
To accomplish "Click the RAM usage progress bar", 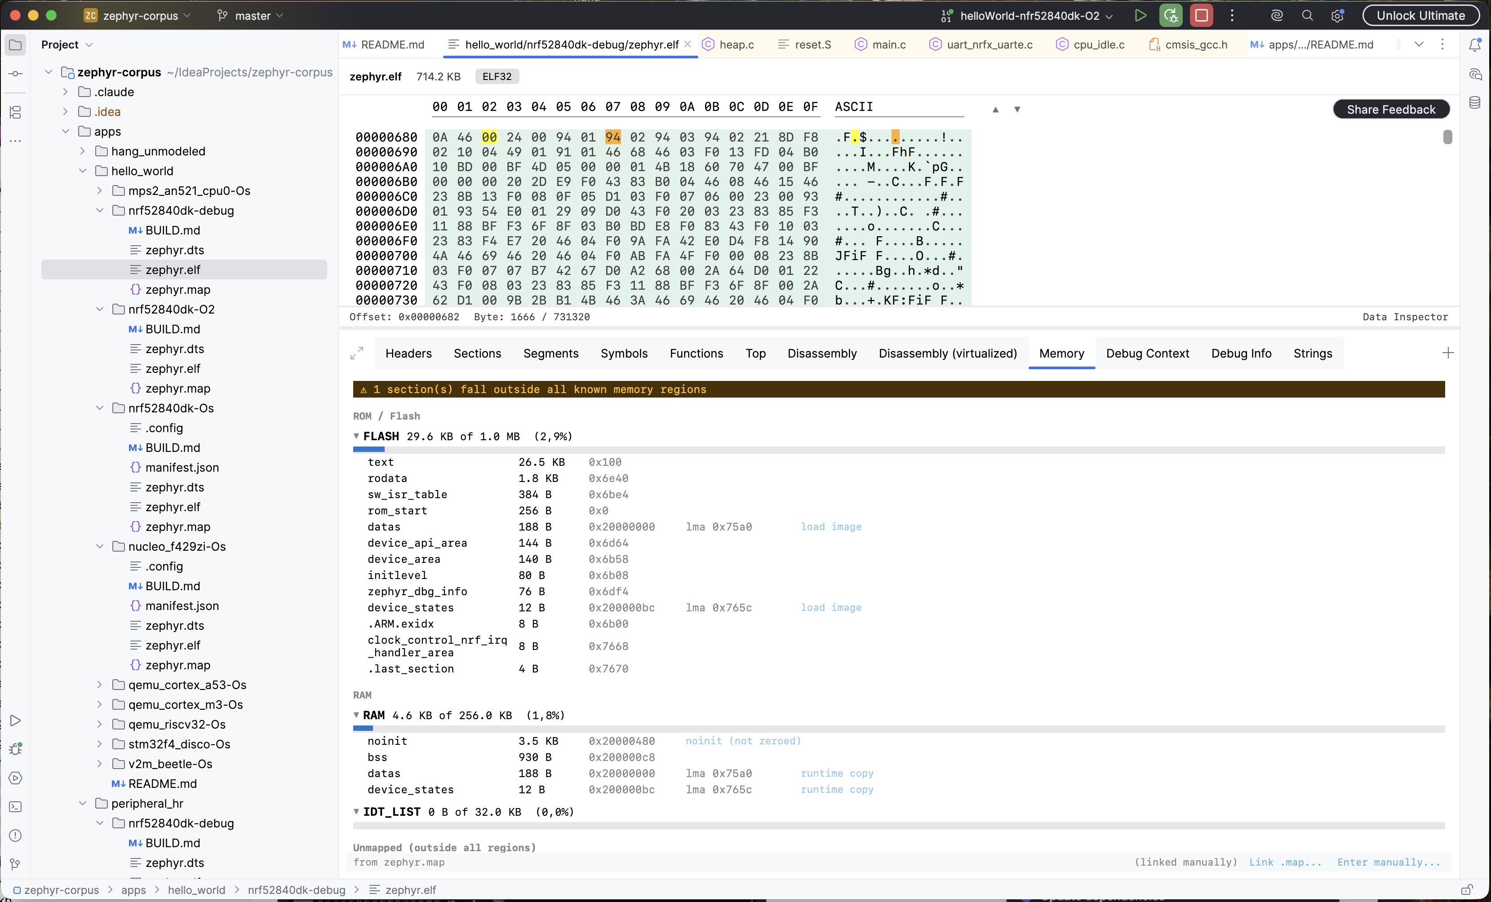I will pyautogui.click(x=899, y=729).
